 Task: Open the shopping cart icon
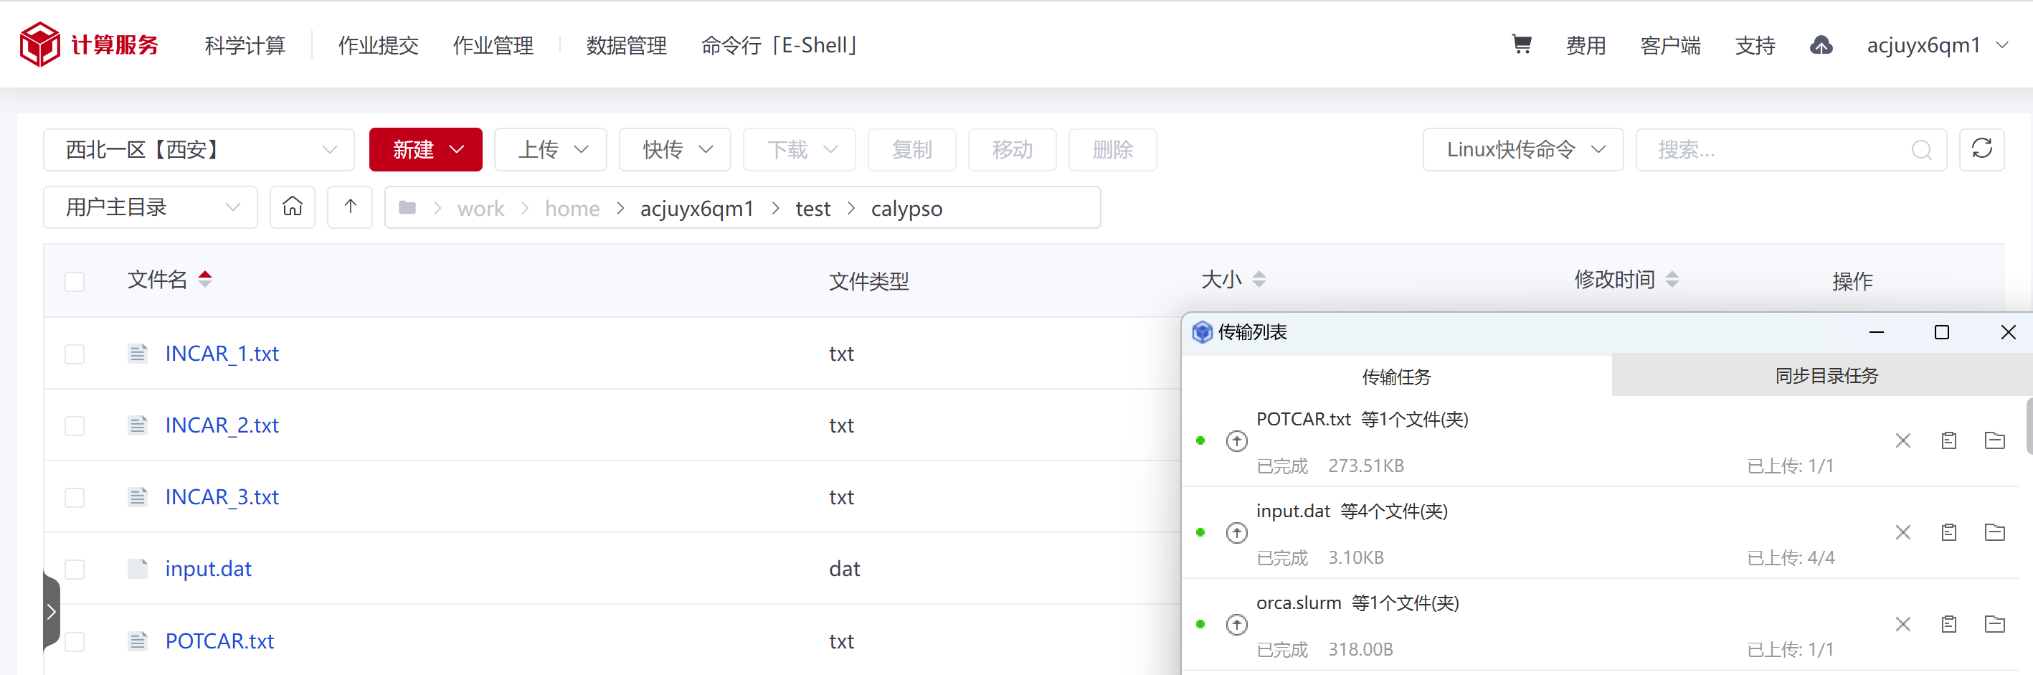click(x=1521, y=44)
